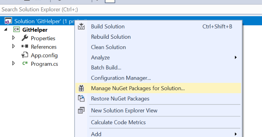262x137 pixels.
Task: Expand the Properties tree node
Action: pos(14,38)
